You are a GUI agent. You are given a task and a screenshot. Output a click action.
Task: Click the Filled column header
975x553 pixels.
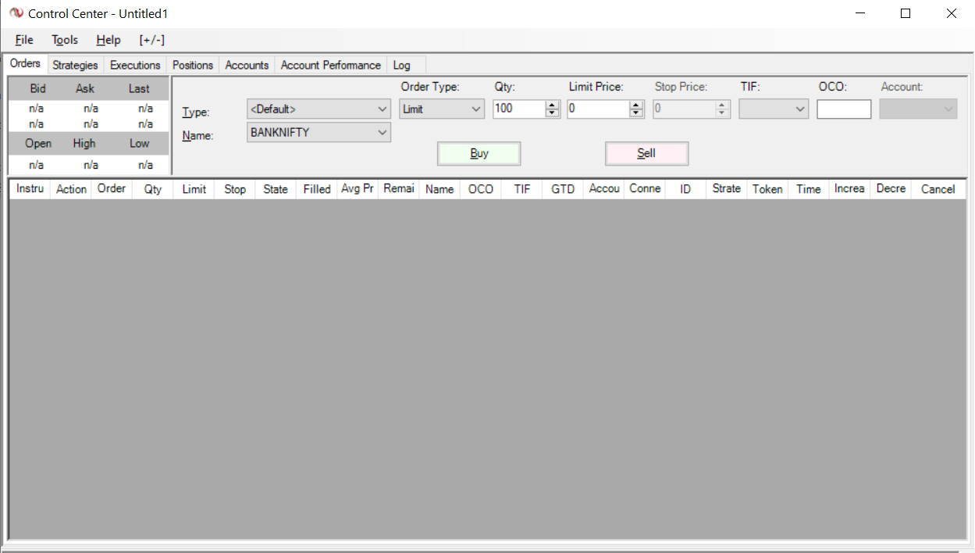point(317,189)
